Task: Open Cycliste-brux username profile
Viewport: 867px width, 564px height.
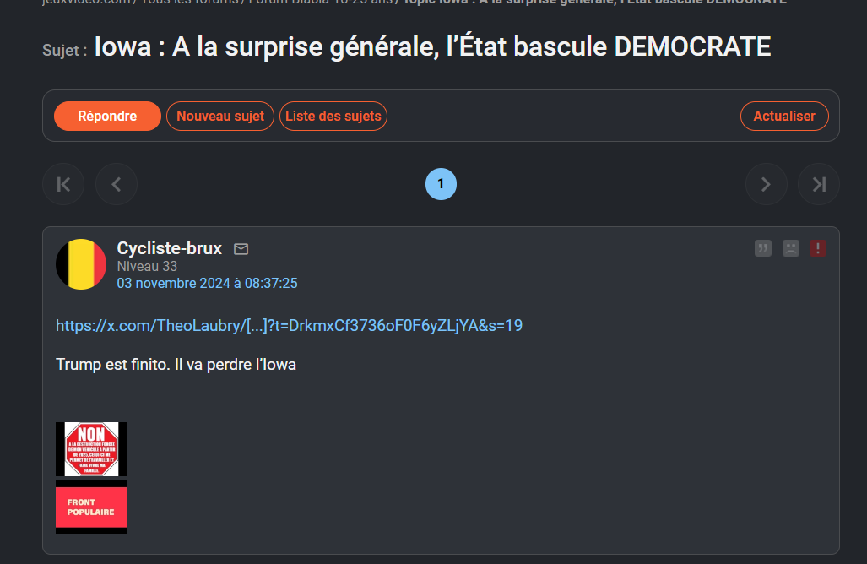Action: coord(169,248)
